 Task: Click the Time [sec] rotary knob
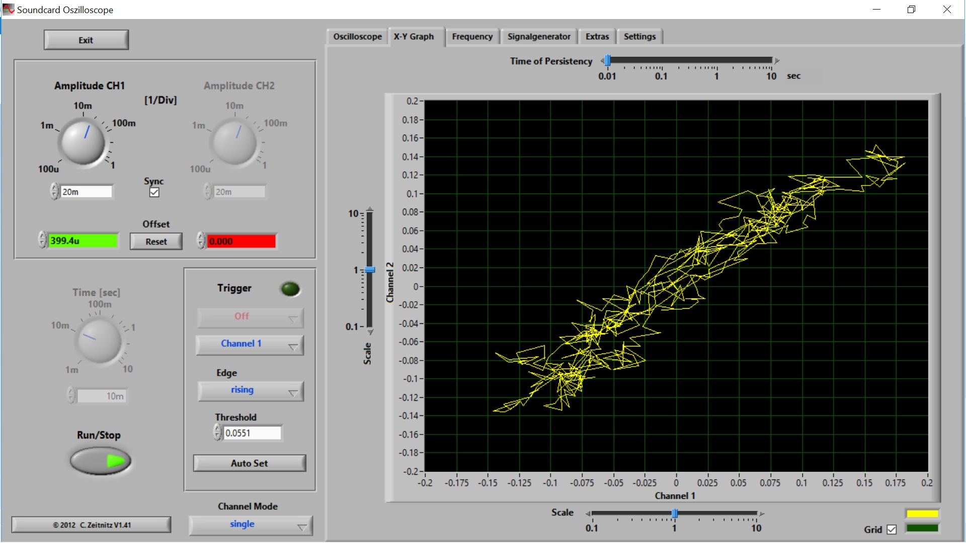point(99,341)
